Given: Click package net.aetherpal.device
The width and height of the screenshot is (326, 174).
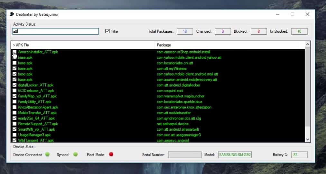Looking at the screenshot, I should 172,124.
